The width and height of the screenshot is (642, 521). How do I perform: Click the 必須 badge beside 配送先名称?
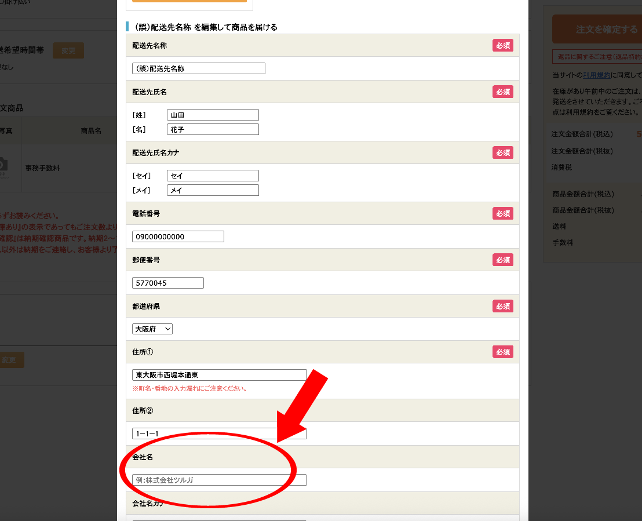pos(502,45)
